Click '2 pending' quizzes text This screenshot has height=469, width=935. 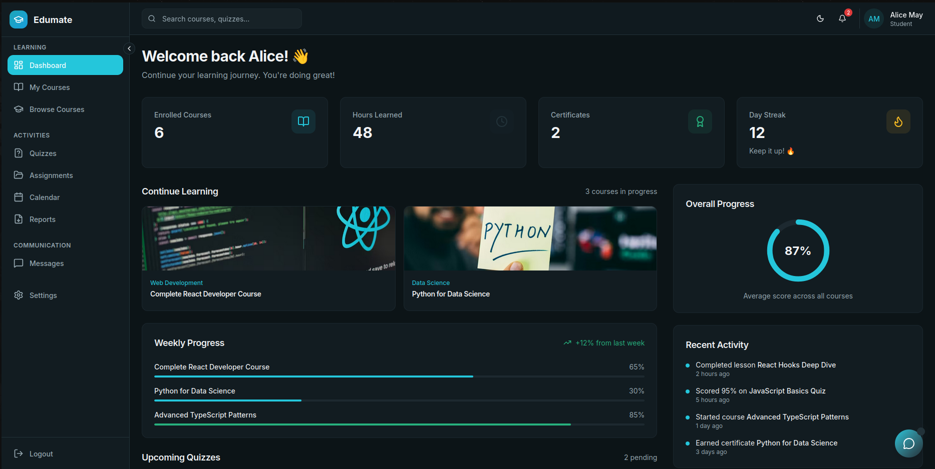[x=640, y=457]
